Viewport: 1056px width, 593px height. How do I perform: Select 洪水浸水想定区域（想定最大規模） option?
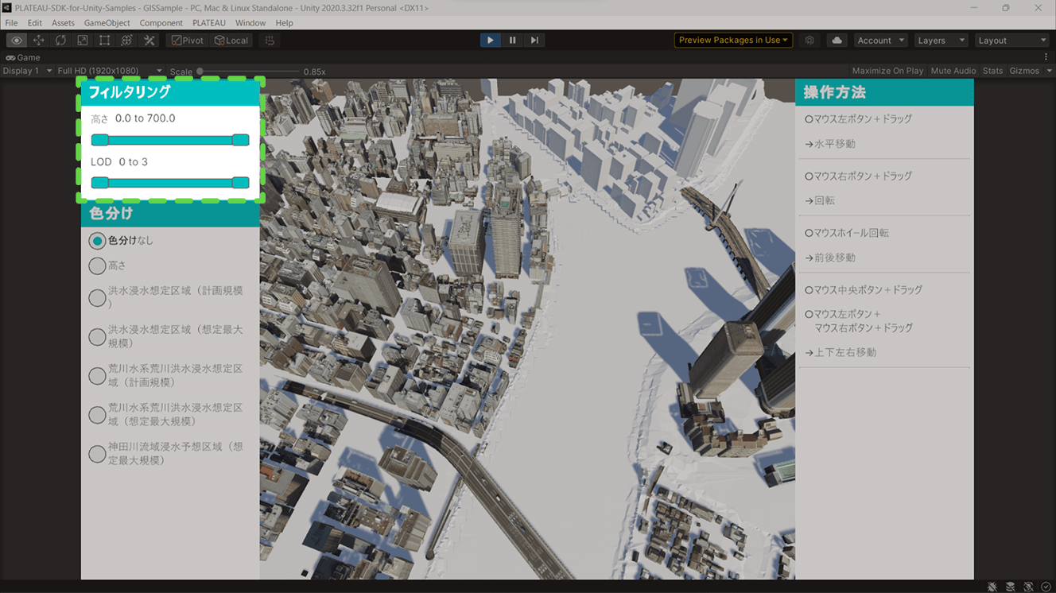97,336
